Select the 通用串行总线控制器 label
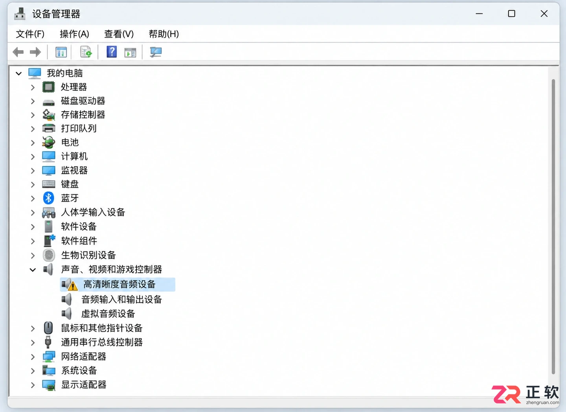Viewport: 566px width, 412px height. click(102, 342)
